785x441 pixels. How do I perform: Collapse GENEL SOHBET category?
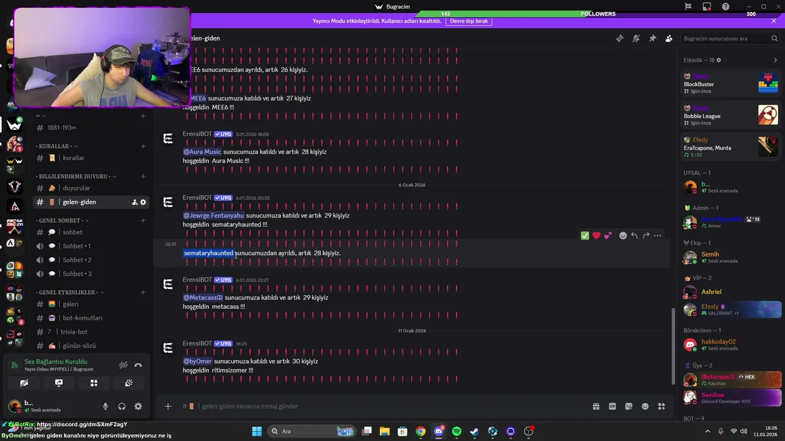pos(63,221)
